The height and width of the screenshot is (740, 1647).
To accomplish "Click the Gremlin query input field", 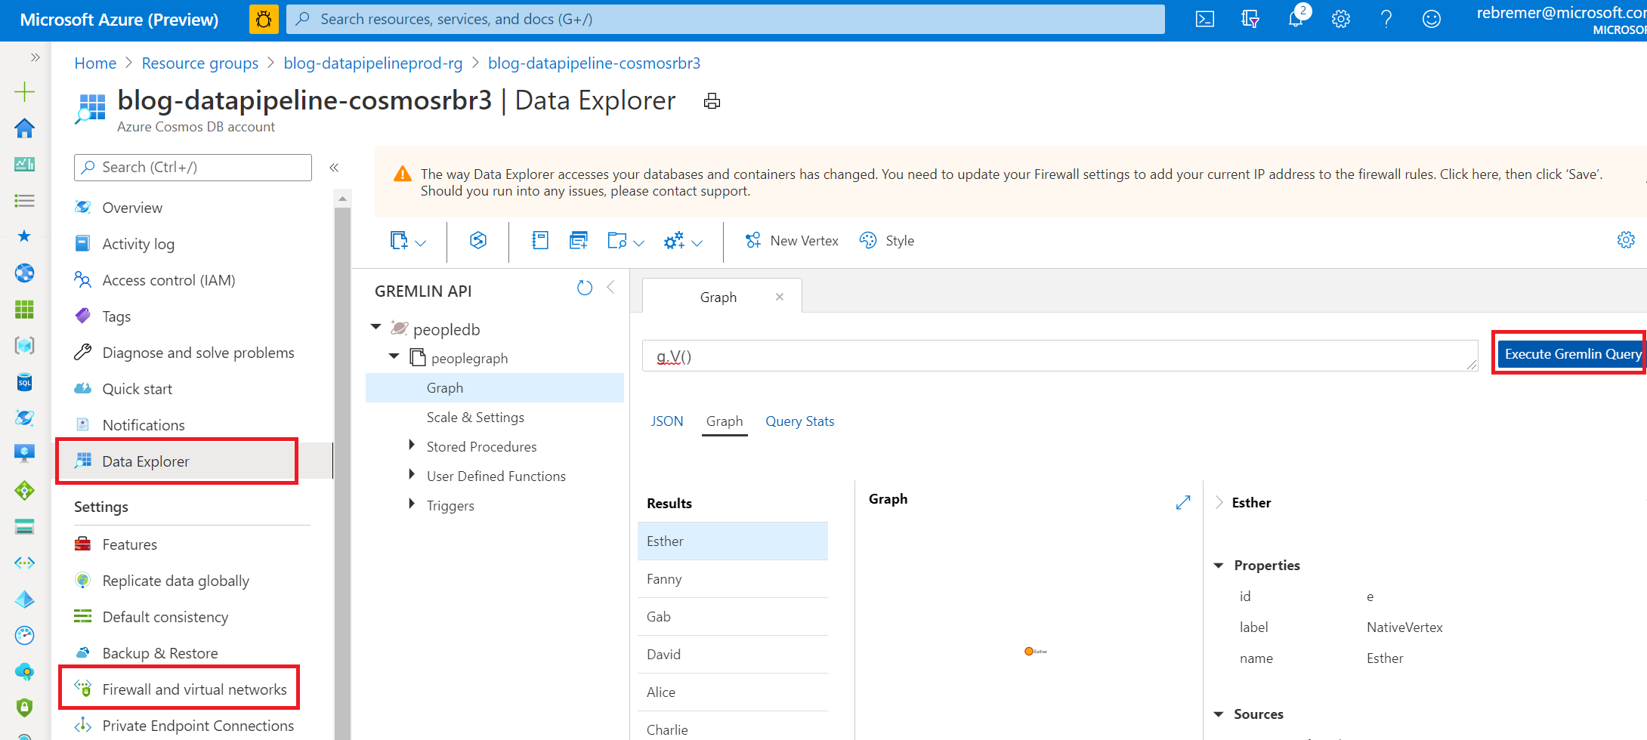I will (x=1058, y=356).
